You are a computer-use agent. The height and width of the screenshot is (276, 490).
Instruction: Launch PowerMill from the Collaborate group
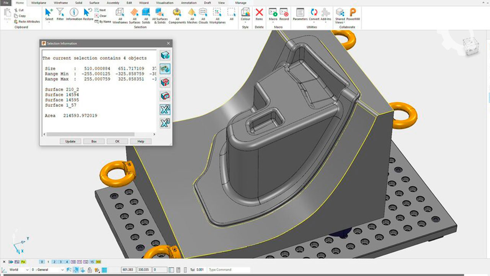[353, 12]
